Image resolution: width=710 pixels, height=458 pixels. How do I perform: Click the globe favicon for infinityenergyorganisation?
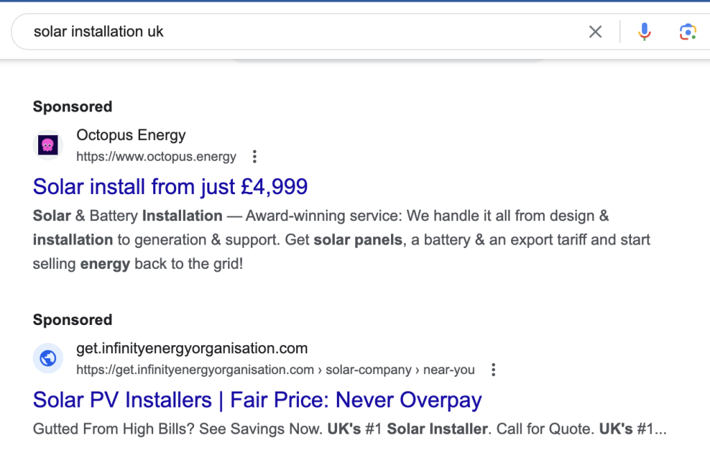[x=48, y=358]
